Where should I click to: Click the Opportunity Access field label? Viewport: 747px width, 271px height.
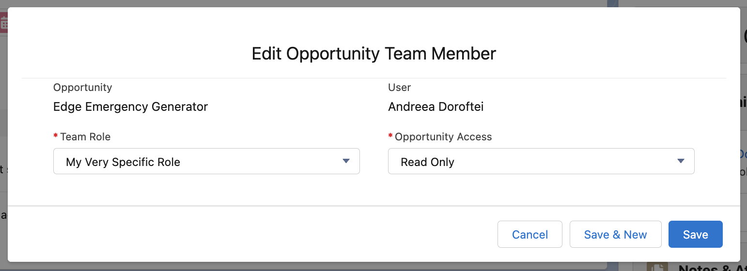point(443,137)
